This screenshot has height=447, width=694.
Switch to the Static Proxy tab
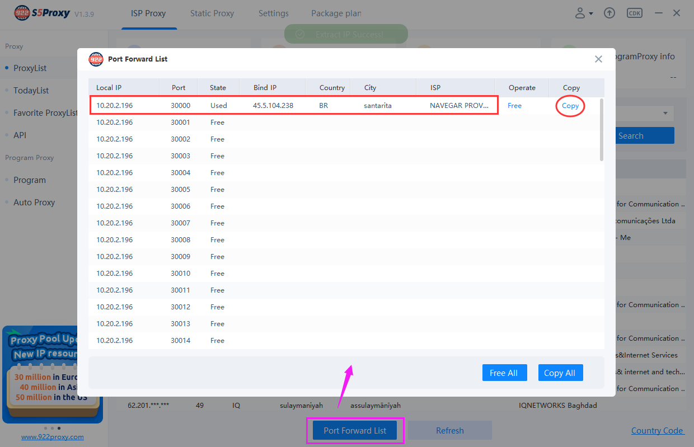(x=212, y=13)
